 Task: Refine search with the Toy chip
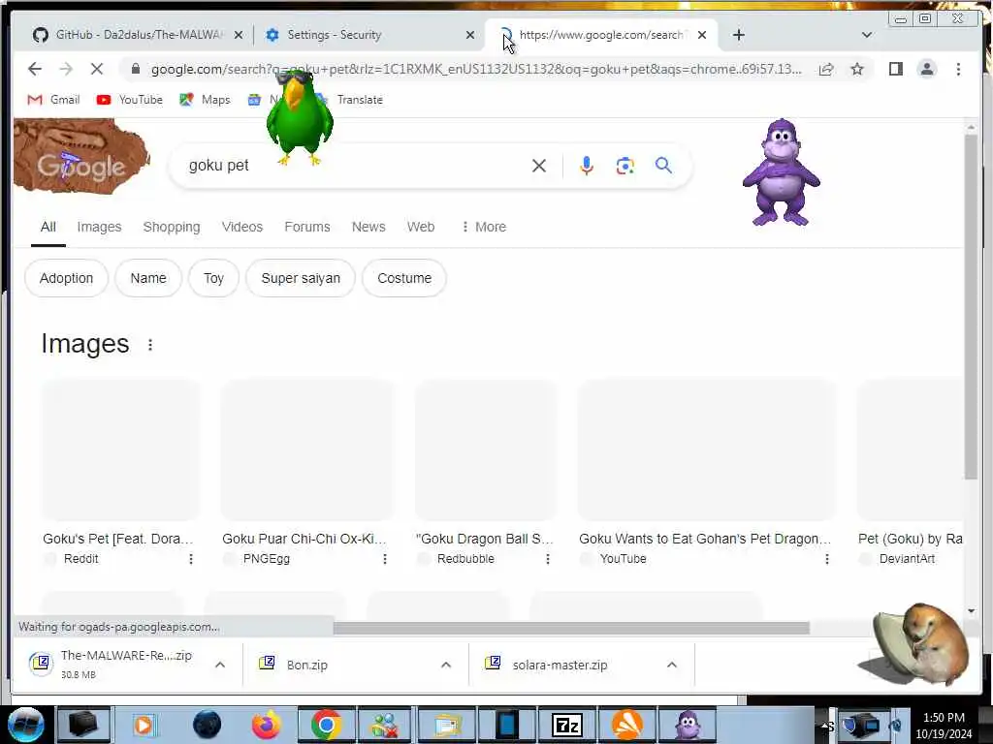pyautogui.click(x=213, y=278)
